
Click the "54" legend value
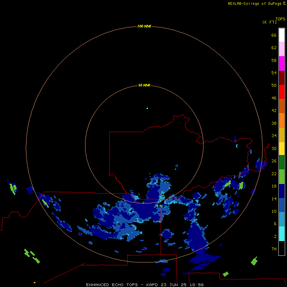coord(274,73)
